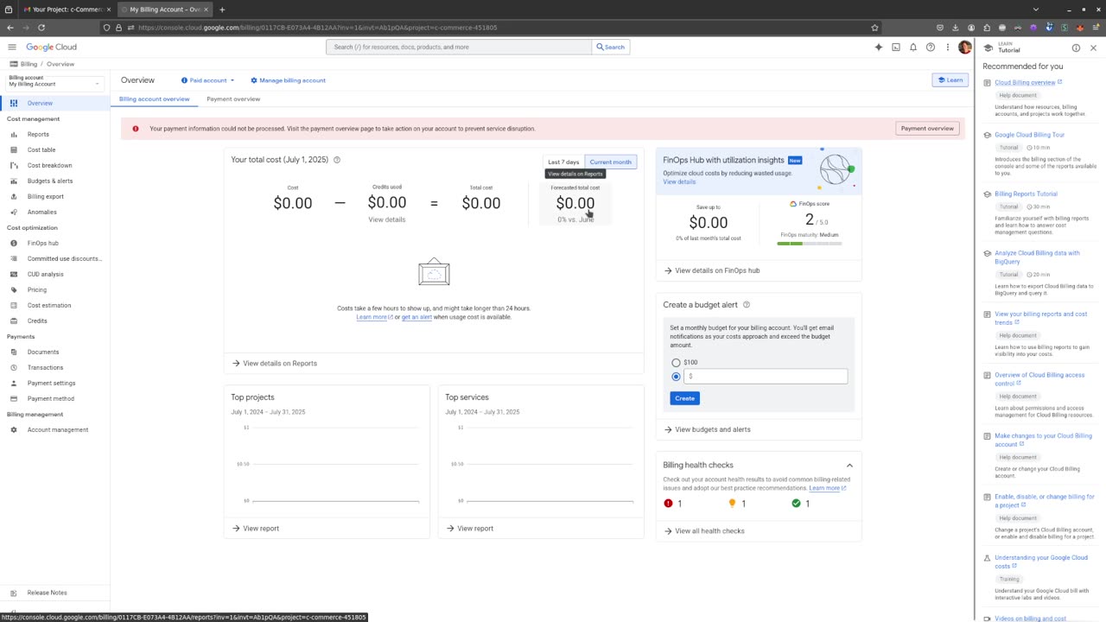This screenshot has height=622, width=1106.
Task: Open Committed use discounts page
Action: pos(64,258)
